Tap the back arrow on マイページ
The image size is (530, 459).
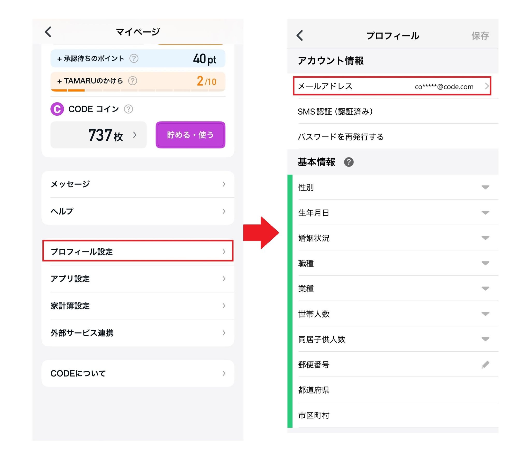pos(48,32)
